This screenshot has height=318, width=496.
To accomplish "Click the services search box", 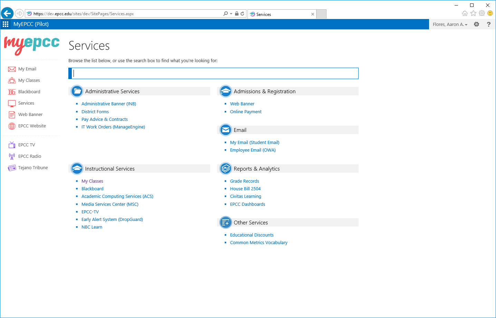I will pyautogui.click(x=213, y=73).
